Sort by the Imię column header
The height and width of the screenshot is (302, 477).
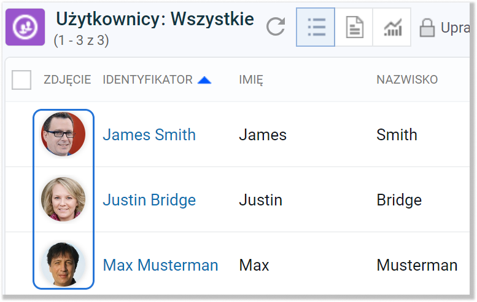tap(250, 79)
